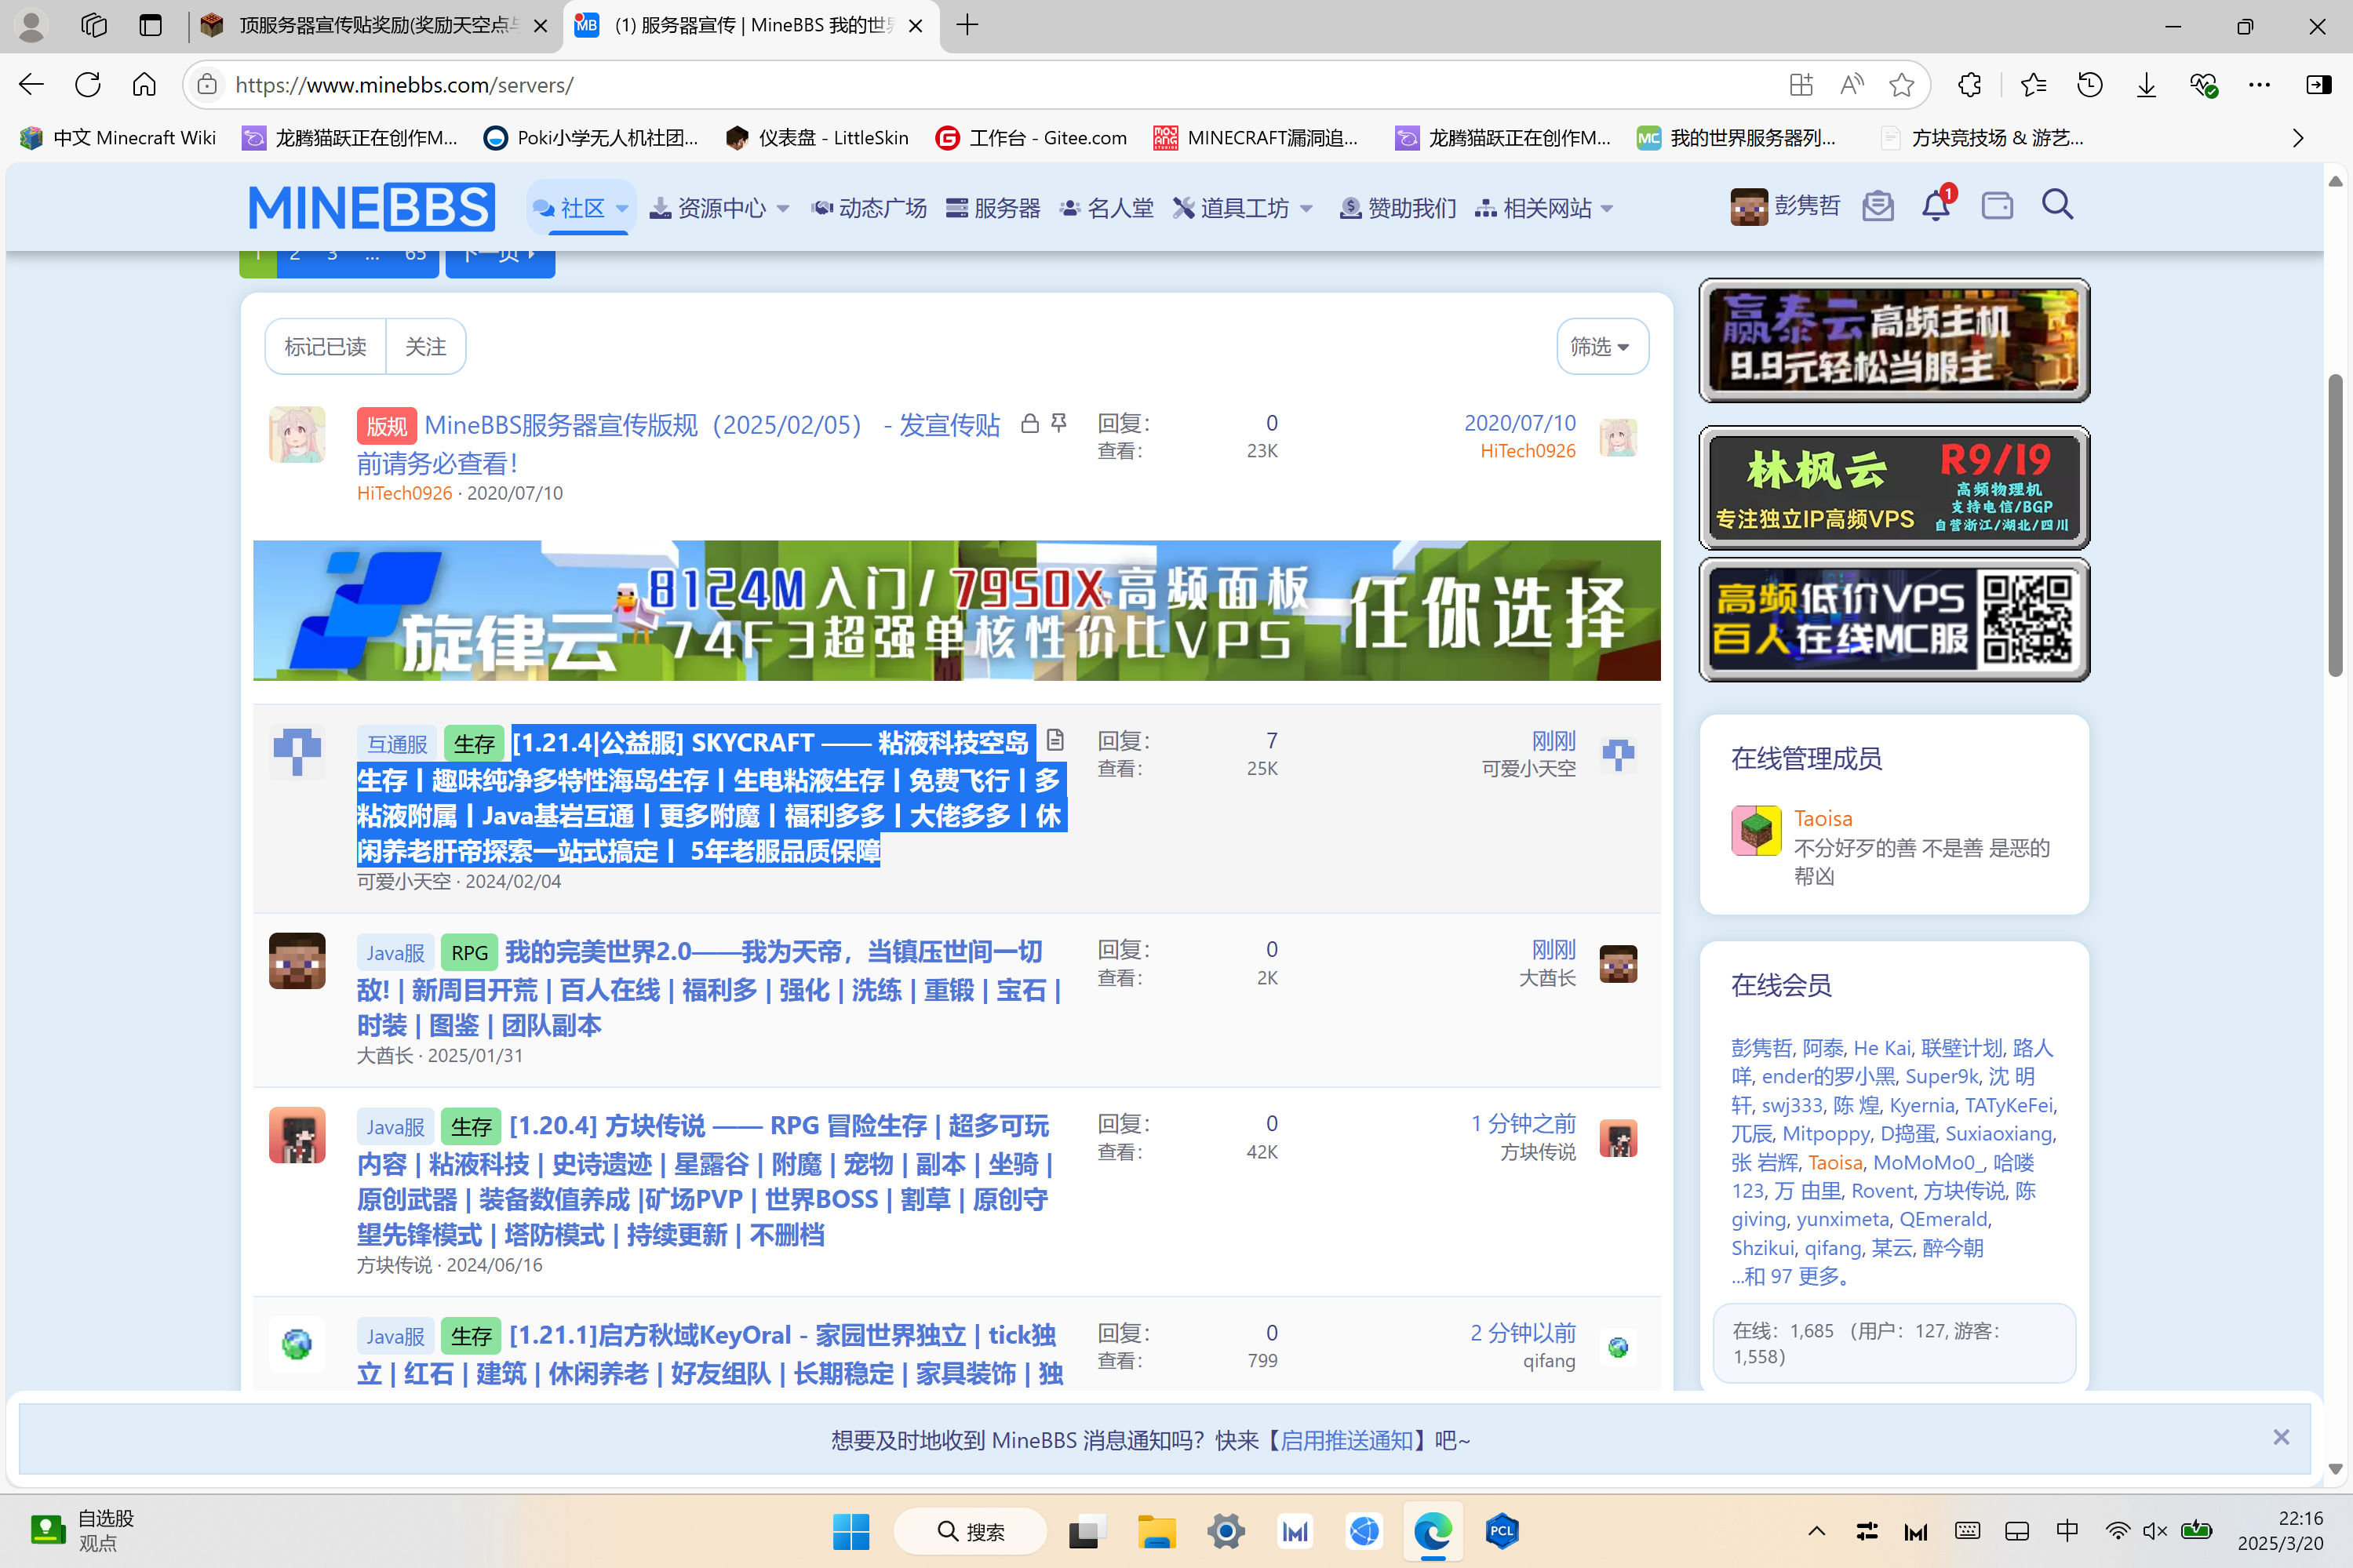
Task: Click the 标记已读 button
Action: (325, 347)
